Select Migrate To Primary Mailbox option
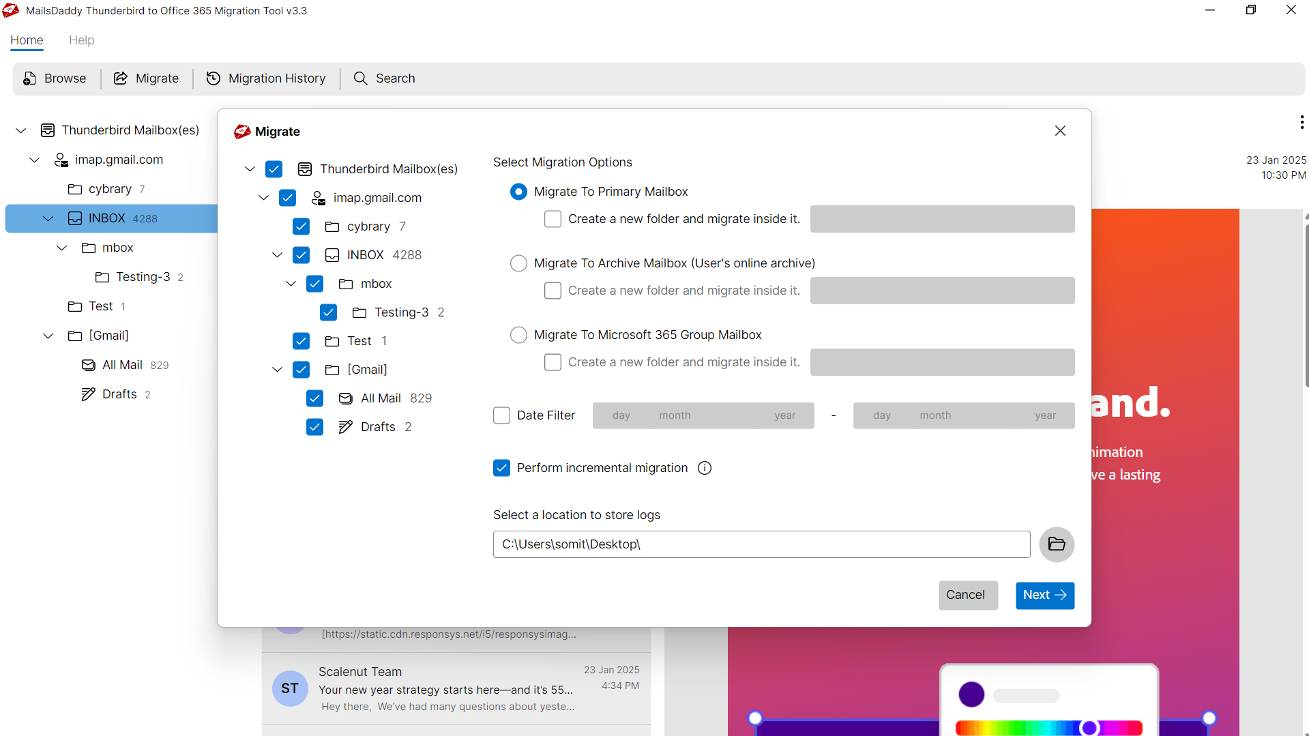1309x736 pixels. click(518, 192)
